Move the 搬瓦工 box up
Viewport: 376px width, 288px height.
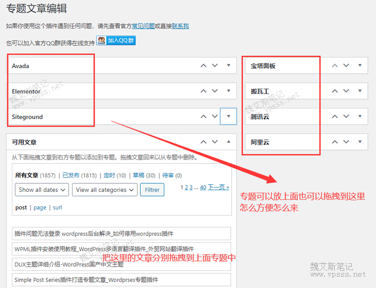(335, 91)
